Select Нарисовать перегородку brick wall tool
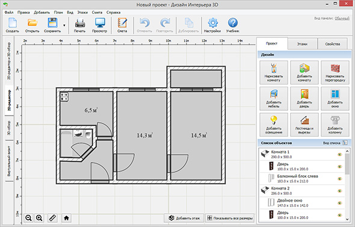This screenshot has height=227, width=355. click(x=335, y=72)
